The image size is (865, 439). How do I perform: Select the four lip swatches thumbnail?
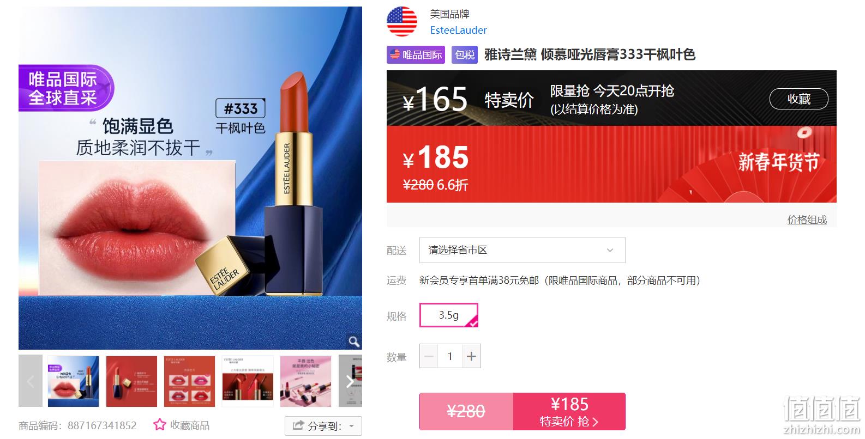[190, 381]
